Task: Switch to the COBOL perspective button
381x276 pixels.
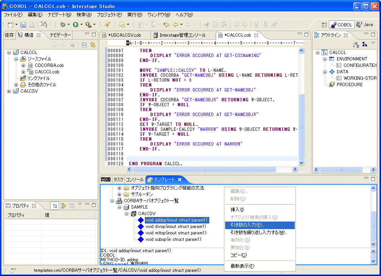Action: point(342,25)
